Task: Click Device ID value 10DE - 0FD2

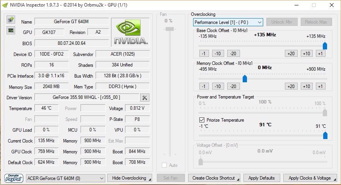Action: click(x=51, y=54)
